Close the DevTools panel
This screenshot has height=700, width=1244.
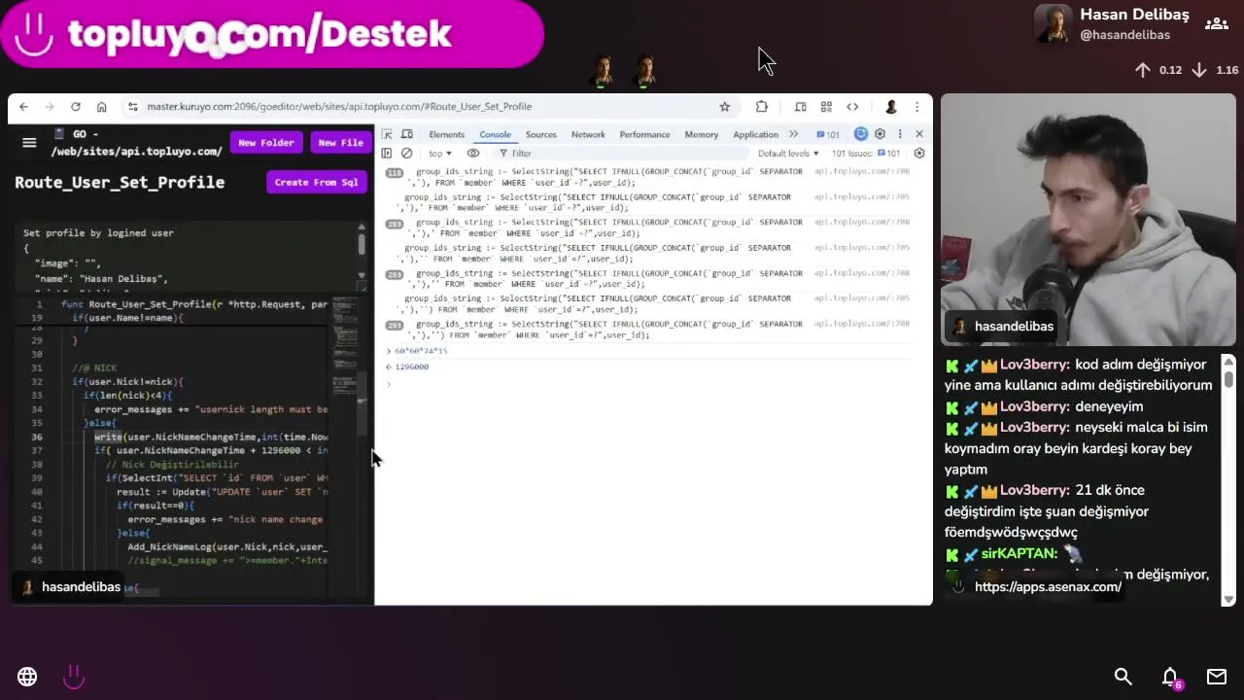pyautogui.click(x=919, y=134)
